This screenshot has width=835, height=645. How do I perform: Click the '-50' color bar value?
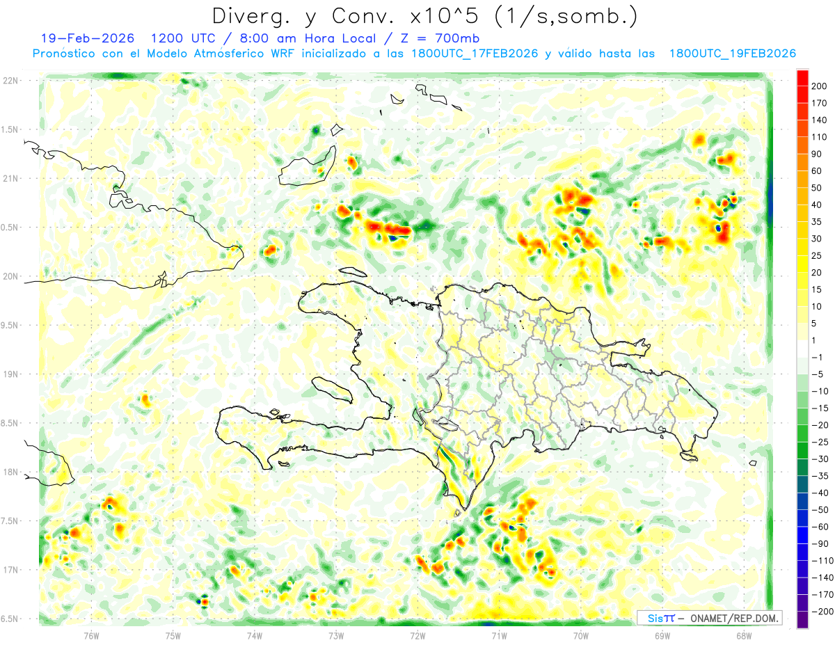[x=821, y=509]
